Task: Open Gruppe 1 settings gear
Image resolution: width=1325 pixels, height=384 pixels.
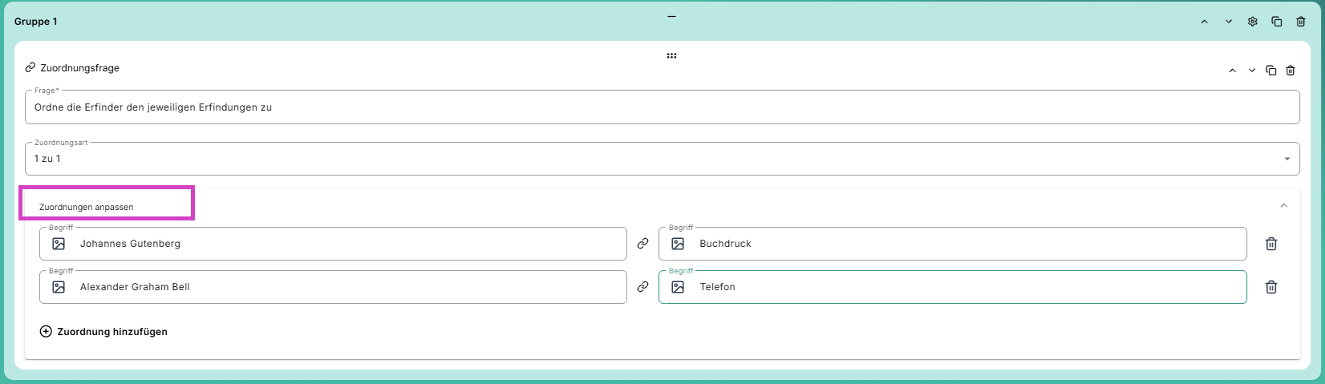Action: (x=1252, y=22)
